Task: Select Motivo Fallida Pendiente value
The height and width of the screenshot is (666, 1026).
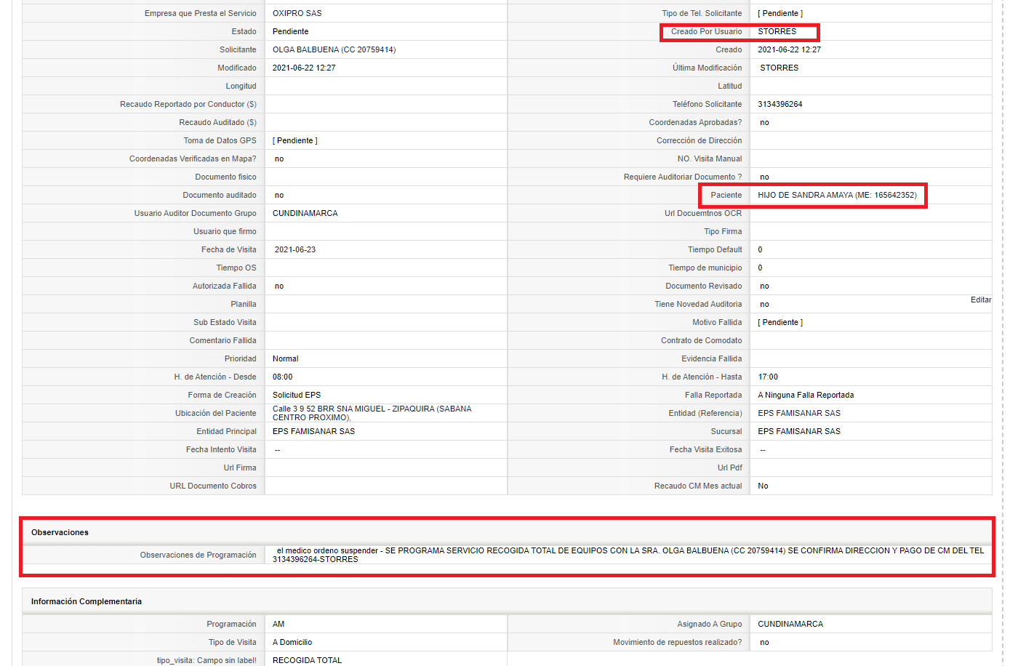Action: point(780,322)
